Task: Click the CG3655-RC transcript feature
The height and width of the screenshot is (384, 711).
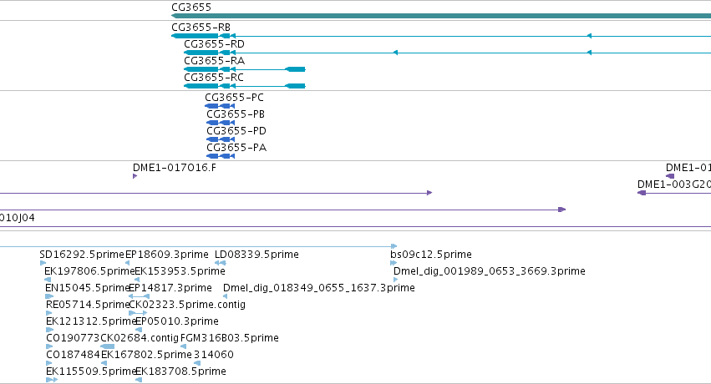Action: [245, 86]
